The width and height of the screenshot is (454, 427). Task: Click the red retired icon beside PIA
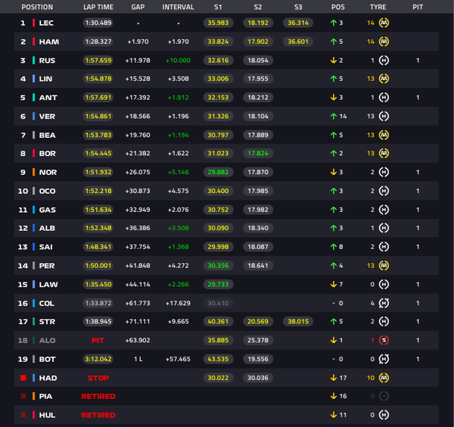[x=23, y=396]
